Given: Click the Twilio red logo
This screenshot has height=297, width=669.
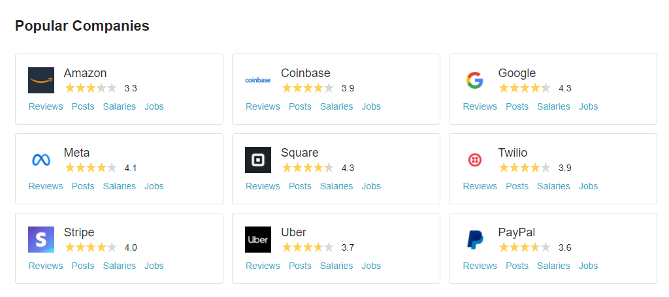Looking at the screenshot, I should coord(475,160).
